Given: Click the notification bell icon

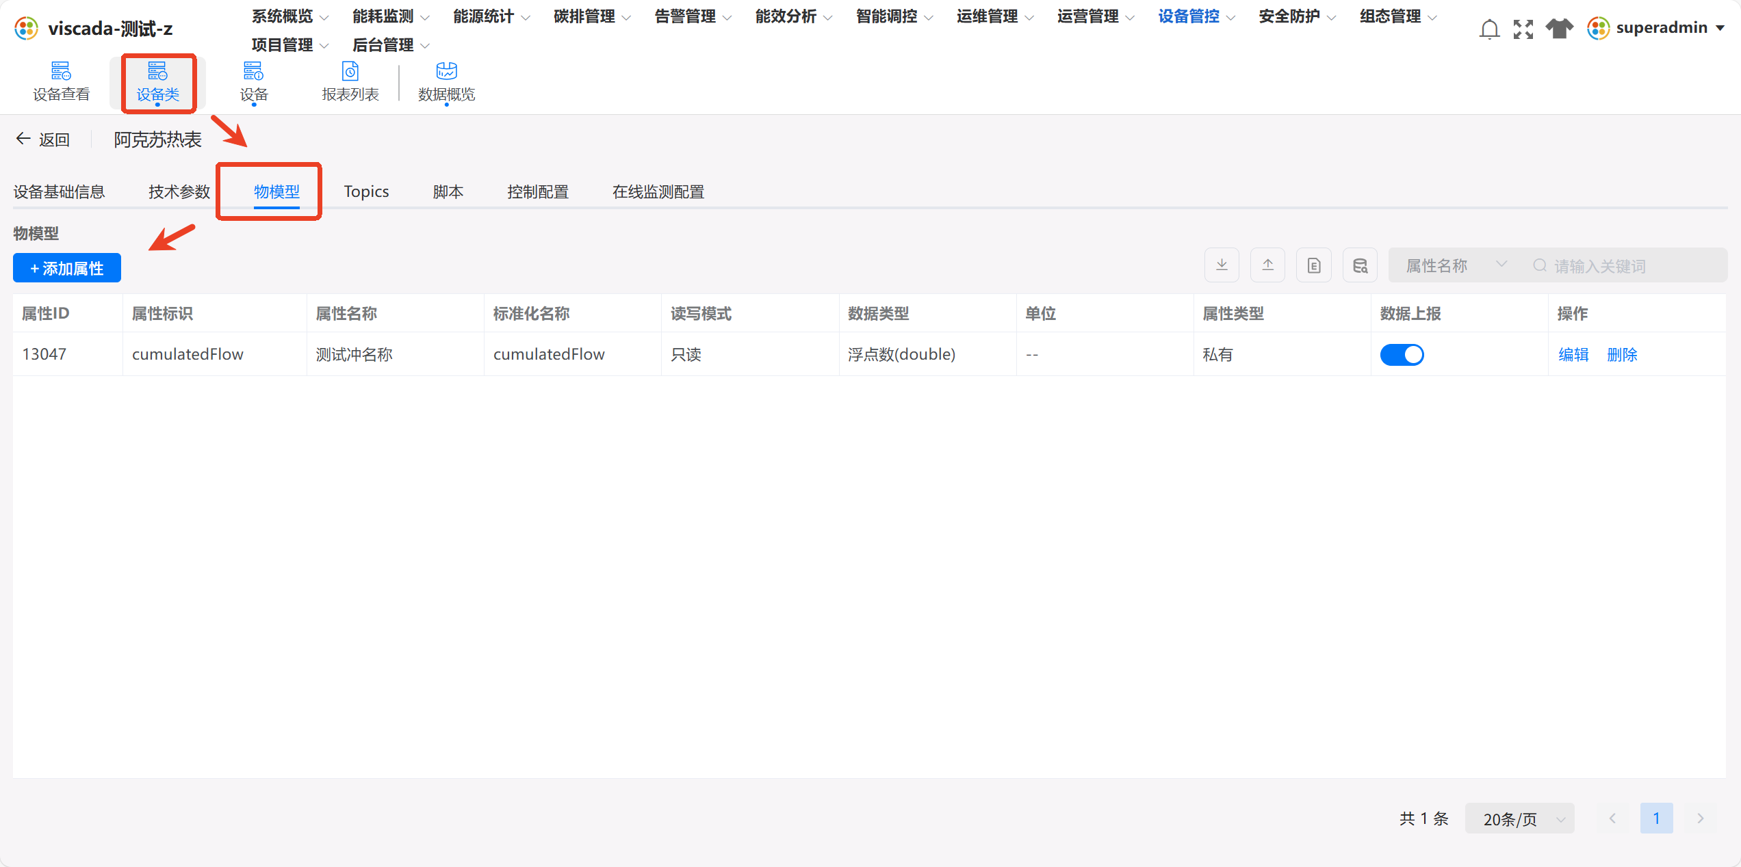Looking at the screenshot, I should point(1489,29).
